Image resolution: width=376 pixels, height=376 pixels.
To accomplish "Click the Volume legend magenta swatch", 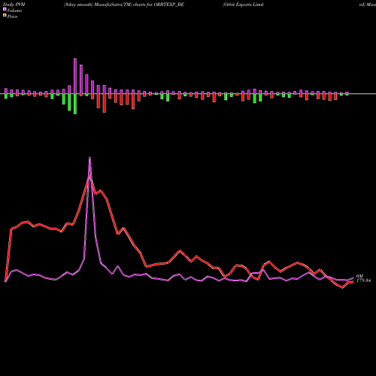I will tap(5, 9).
